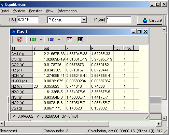This screenshot has height=135, width=169.
Task: Close the Gas 1 child window
Action: point(145,31)
